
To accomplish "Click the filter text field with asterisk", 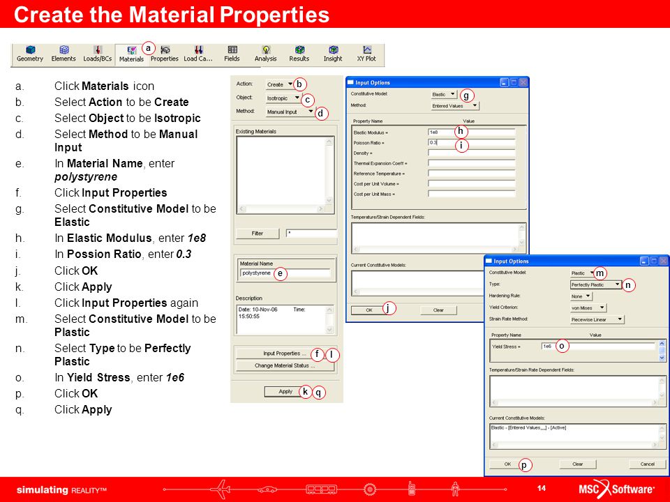I will (x=311, y=234).
